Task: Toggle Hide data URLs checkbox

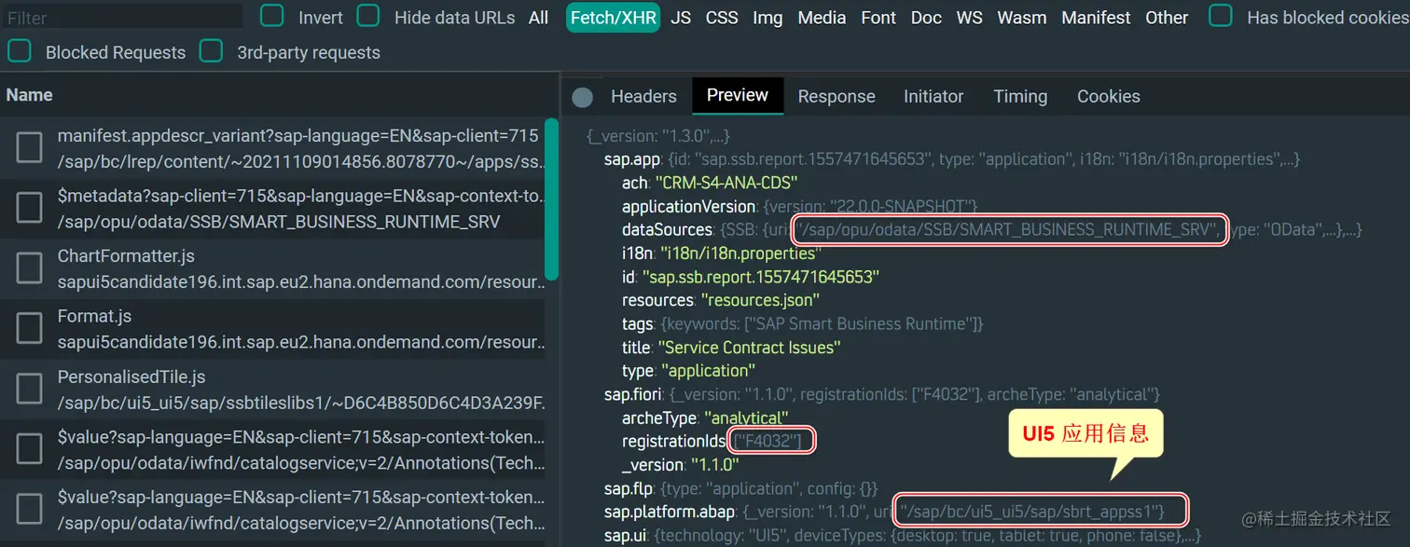Action: click(x=368, y=16)
